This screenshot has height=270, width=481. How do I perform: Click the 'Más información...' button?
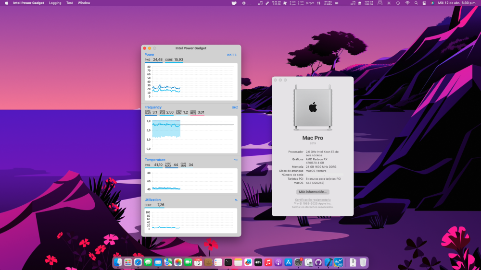click(313, 192)
